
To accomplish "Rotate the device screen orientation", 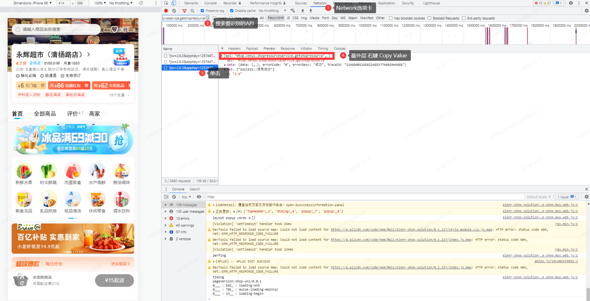I will coord(141,3).
